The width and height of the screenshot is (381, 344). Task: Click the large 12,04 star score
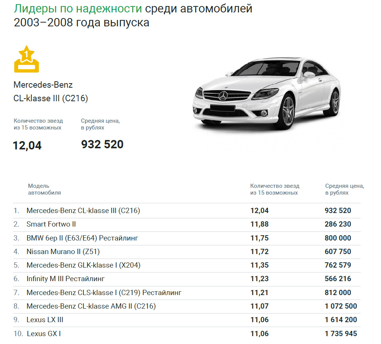pos(27,145)
